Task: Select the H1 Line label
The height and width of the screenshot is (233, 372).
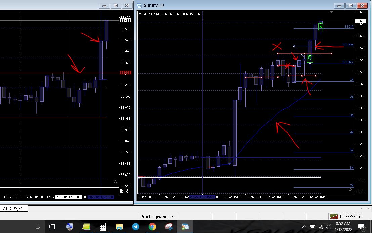Action: [x=348, y=44]
